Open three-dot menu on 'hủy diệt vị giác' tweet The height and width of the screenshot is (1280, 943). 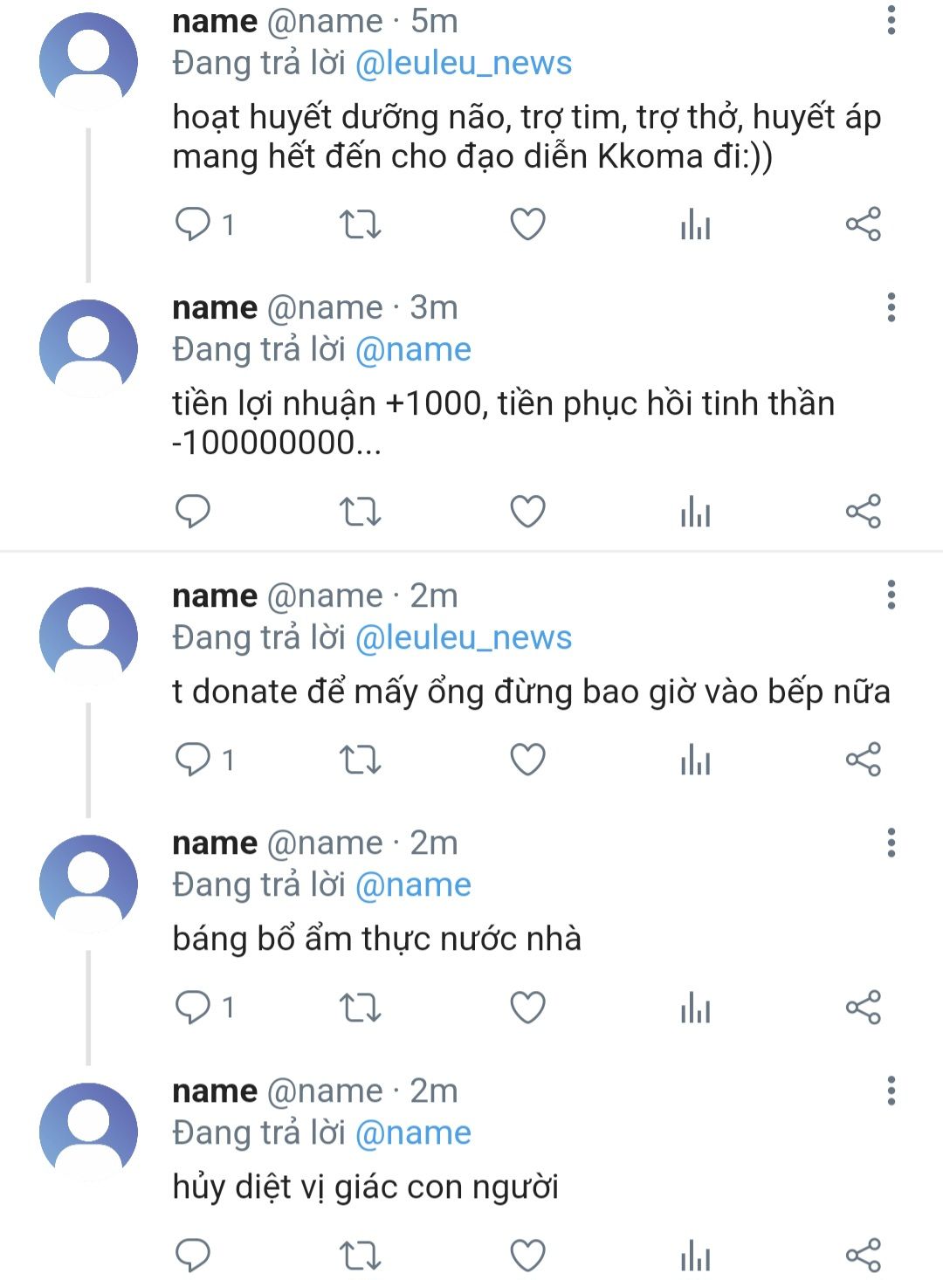tap(891, 1091)
